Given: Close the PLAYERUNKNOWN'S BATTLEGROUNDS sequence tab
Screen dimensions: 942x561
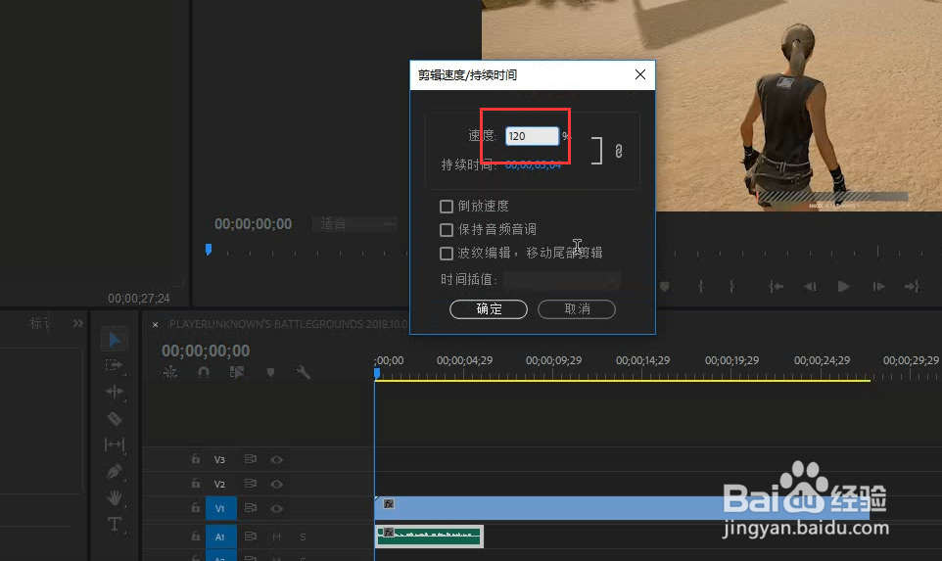Looking at the screenshot, I should click(x=155, y=324).
